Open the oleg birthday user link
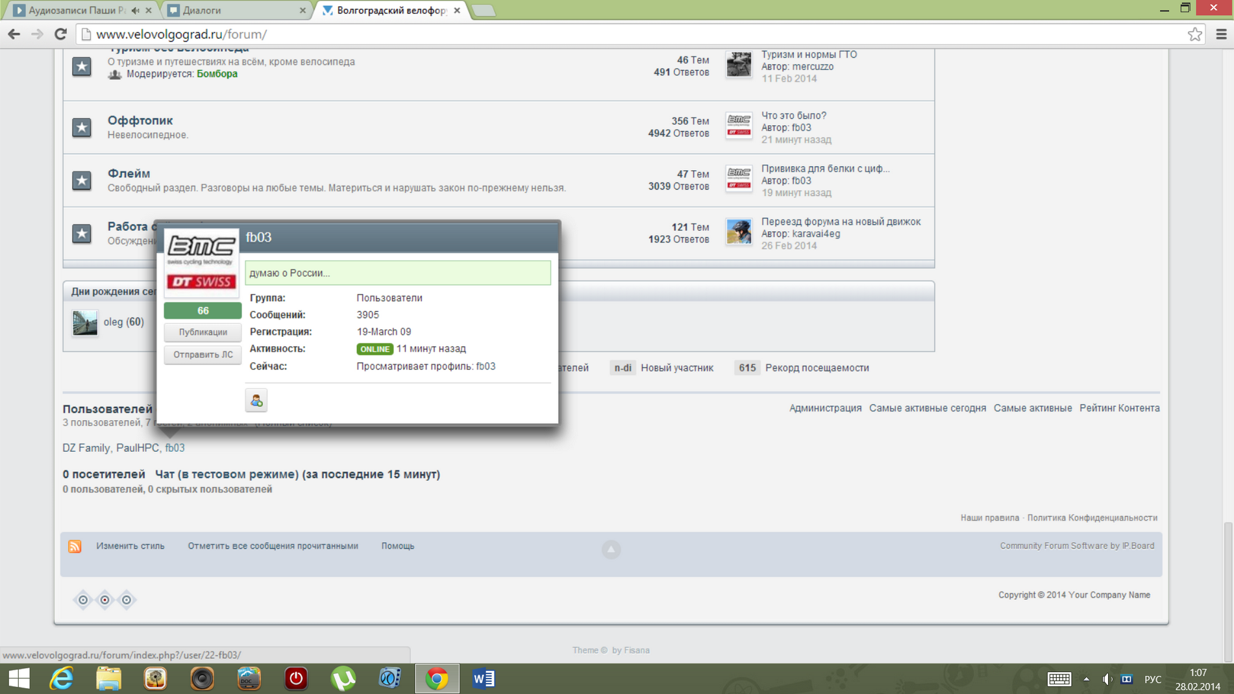1234x694 pixels. coord(113,322)
